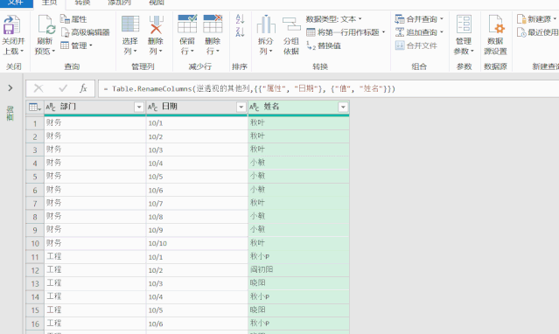Switch to the 视图 (View) ribbon tab
559x334 pixels.
(x=157, y=3)
